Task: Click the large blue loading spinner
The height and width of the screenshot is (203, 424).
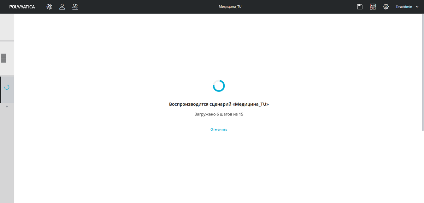Action: point(219,86)
